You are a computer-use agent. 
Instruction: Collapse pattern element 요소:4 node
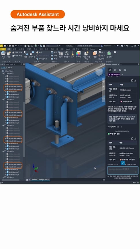coord(3,151)
